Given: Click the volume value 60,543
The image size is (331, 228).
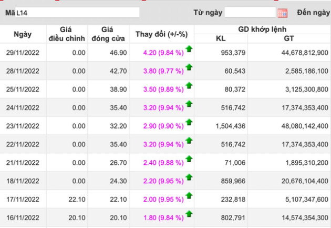Looking at the screenshot, I should (235, 71).
